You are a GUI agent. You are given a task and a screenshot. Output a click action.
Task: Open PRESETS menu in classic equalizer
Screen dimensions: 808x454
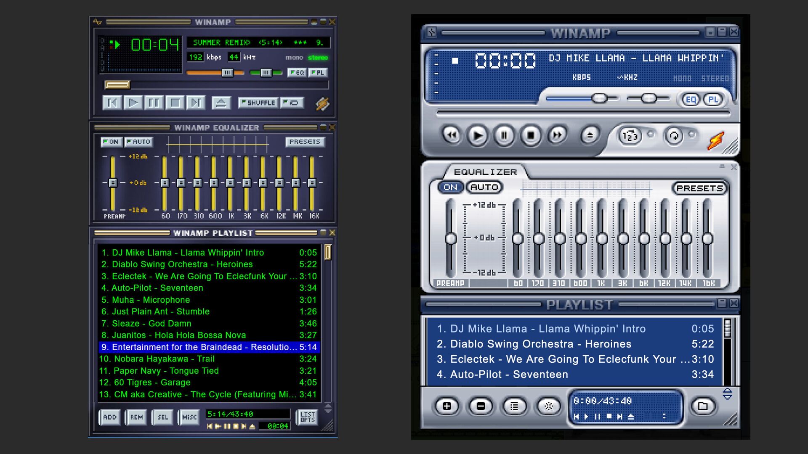pos(305,142)
